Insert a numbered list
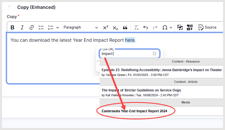The height and width of the screenshot is (130, 225). coord(51,27)
